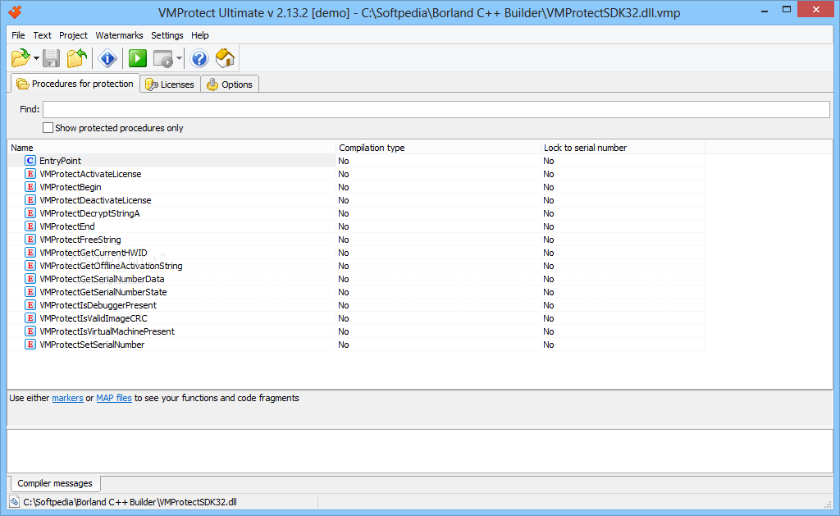Click the status bar file document icon
840x516 pixels.
pyautogui.click(x=15, y=502)
